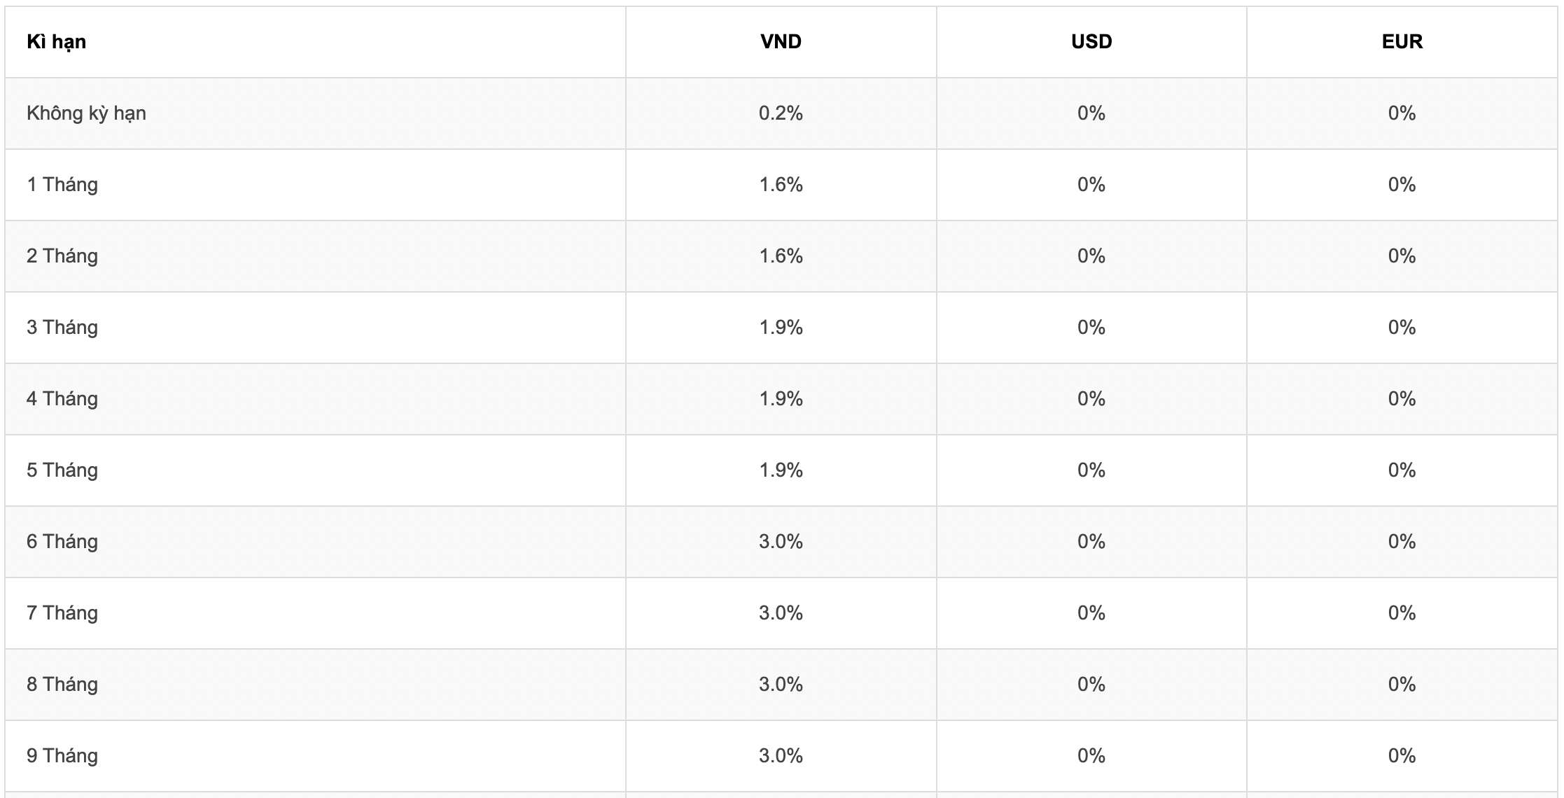1564x798 pixels.
Task: Click the 1.9% rate for 4 Tháng
Action: pyautogui.click(x=781, y=399)
